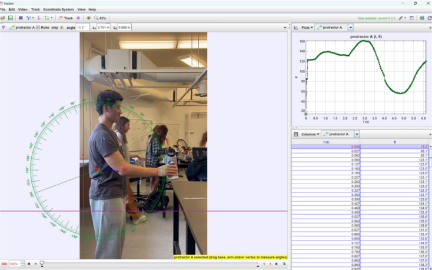Click the green track control icon
432x270 pixels.
click(48, 18)
